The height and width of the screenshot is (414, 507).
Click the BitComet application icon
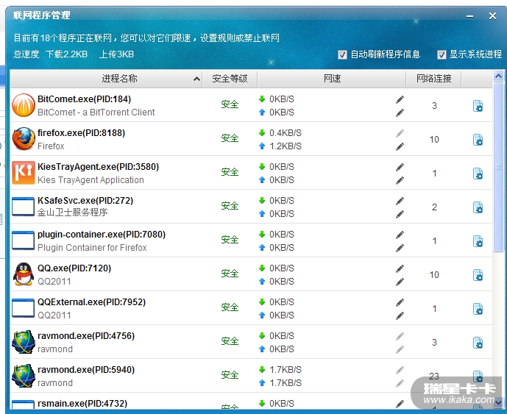[x=24, y=105]
